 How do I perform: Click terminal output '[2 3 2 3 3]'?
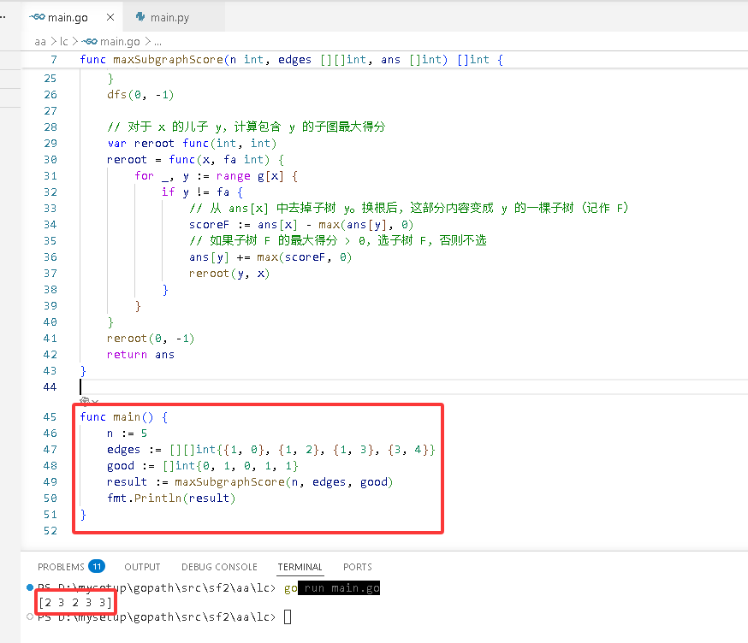click(75, 603)
